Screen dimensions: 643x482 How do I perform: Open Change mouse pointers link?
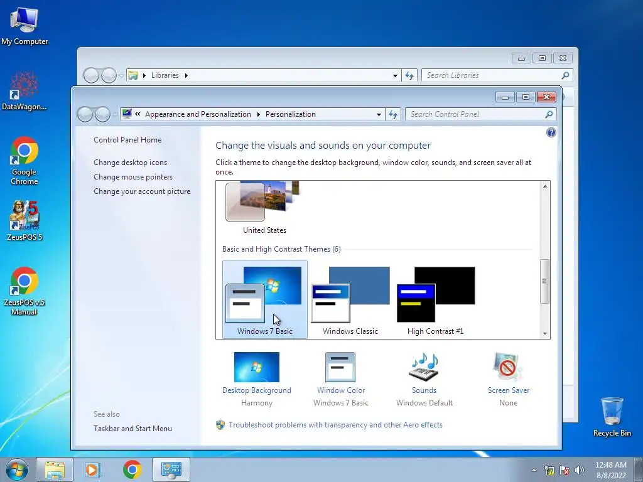133,176
